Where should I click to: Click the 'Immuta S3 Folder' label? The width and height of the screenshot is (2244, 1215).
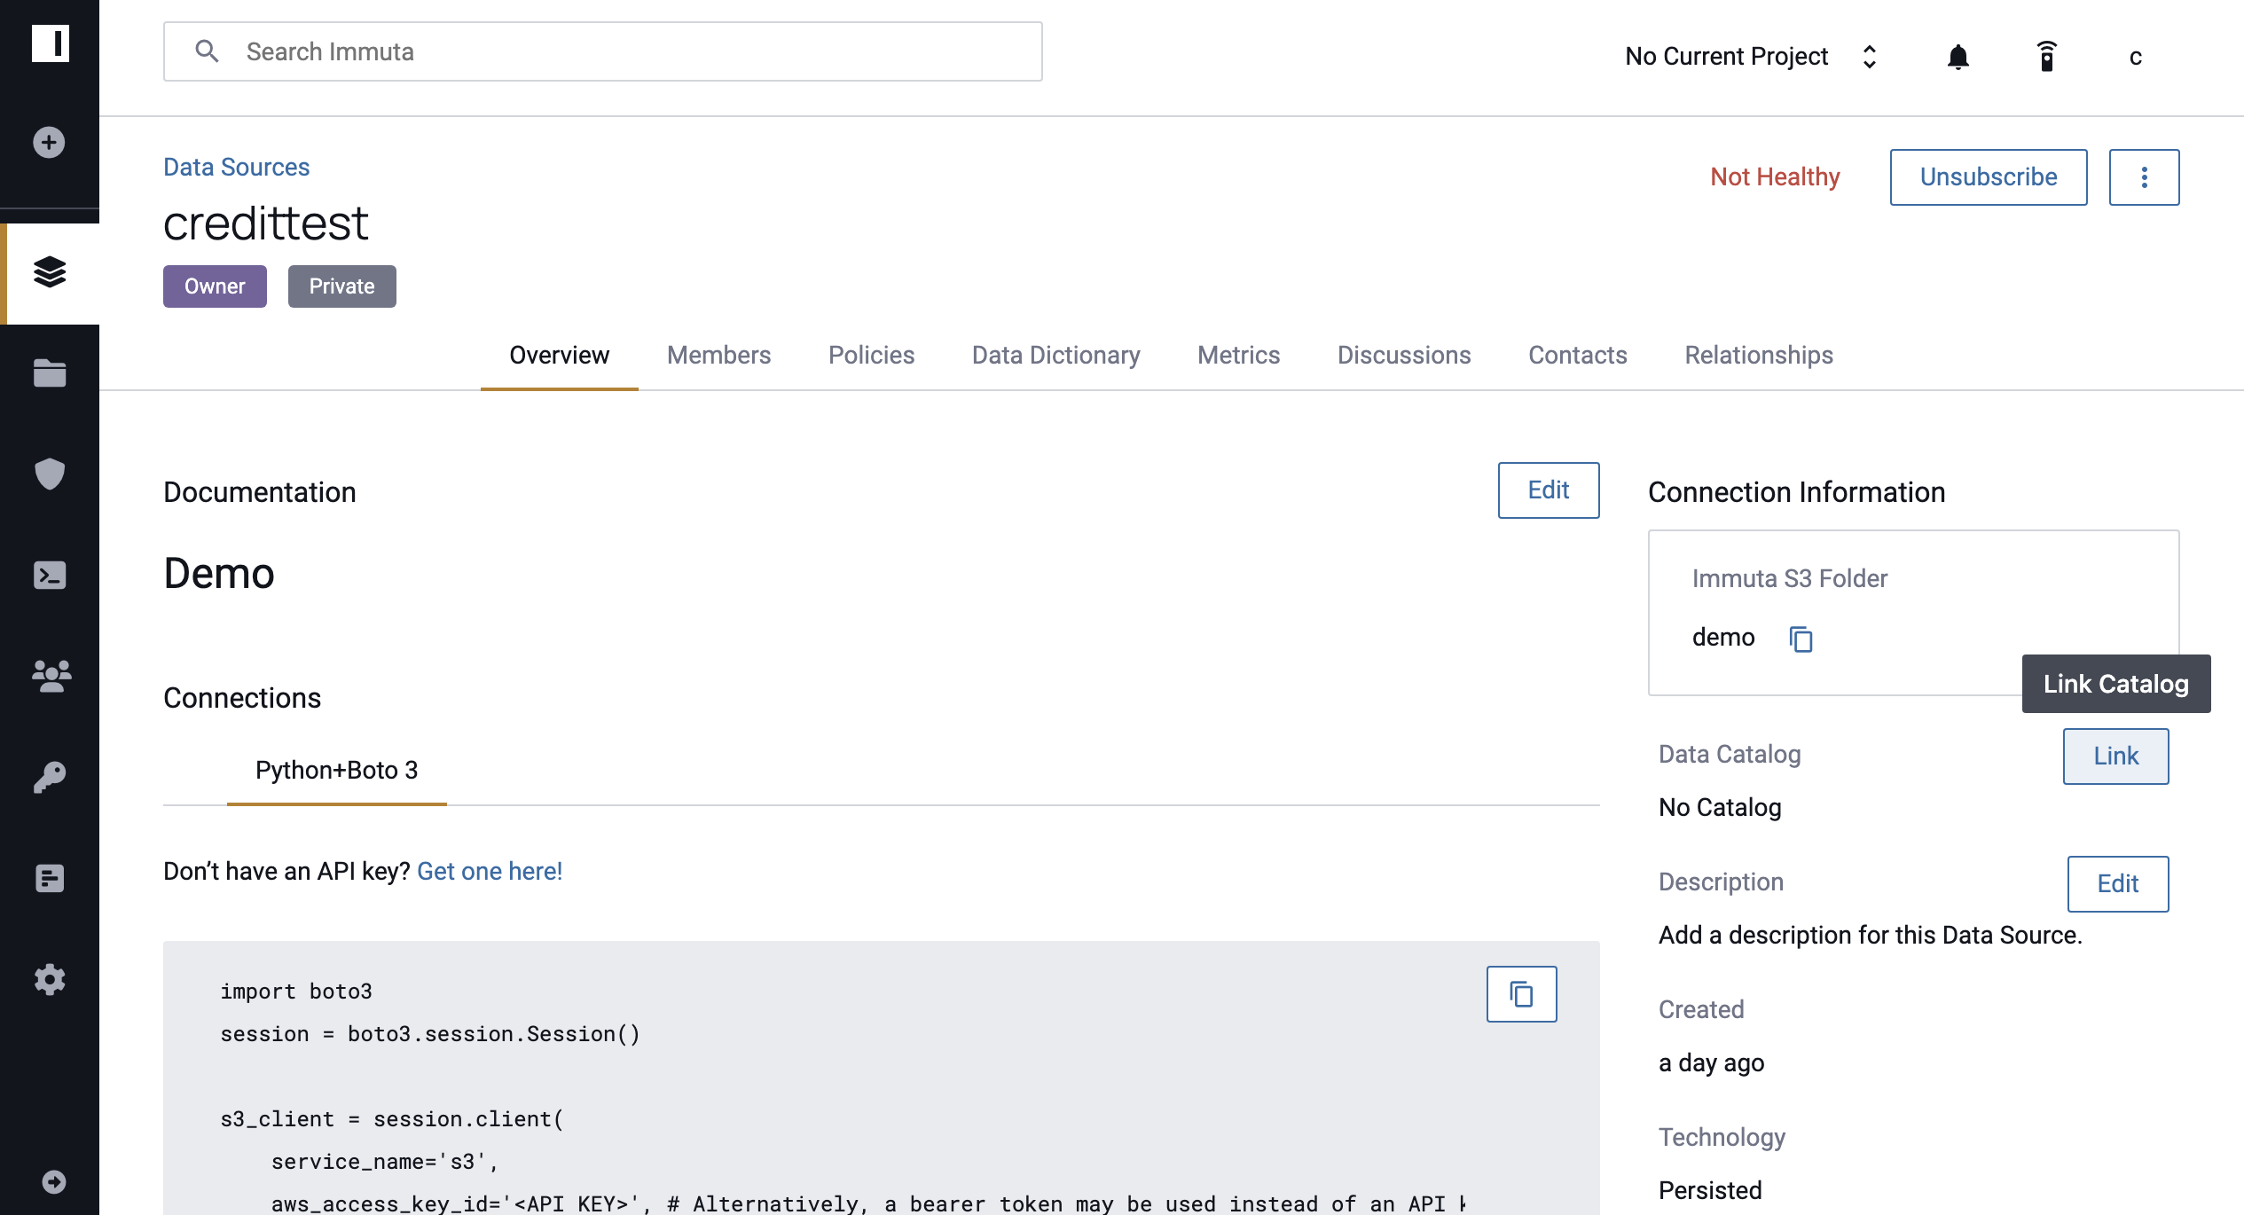(1789, 579)
